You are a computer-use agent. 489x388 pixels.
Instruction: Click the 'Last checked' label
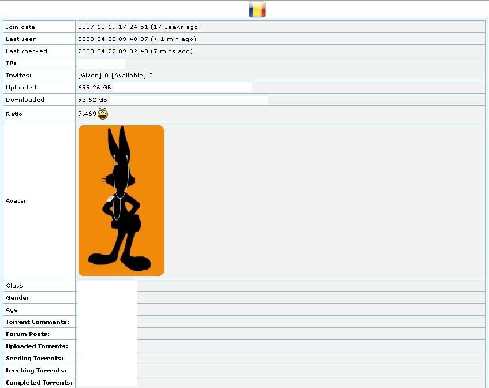pos(27,51)
